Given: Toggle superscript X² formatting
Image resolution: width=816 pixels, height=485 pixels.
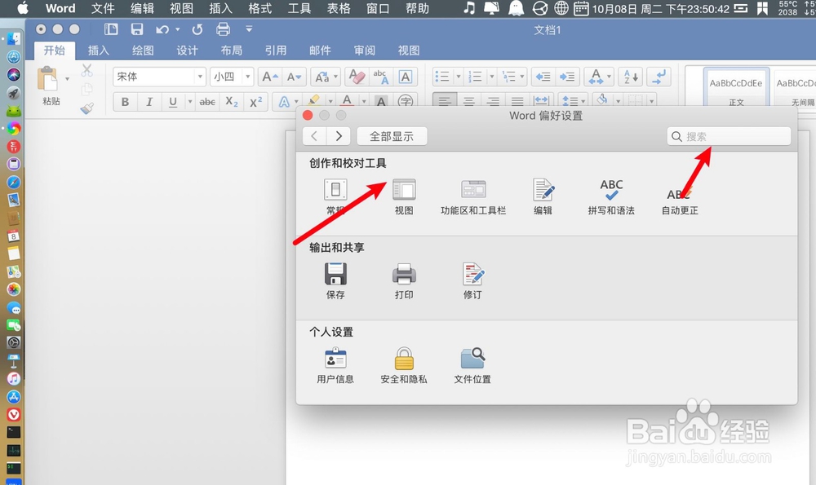Looking at the screenshot, I should tap(255, 102).
